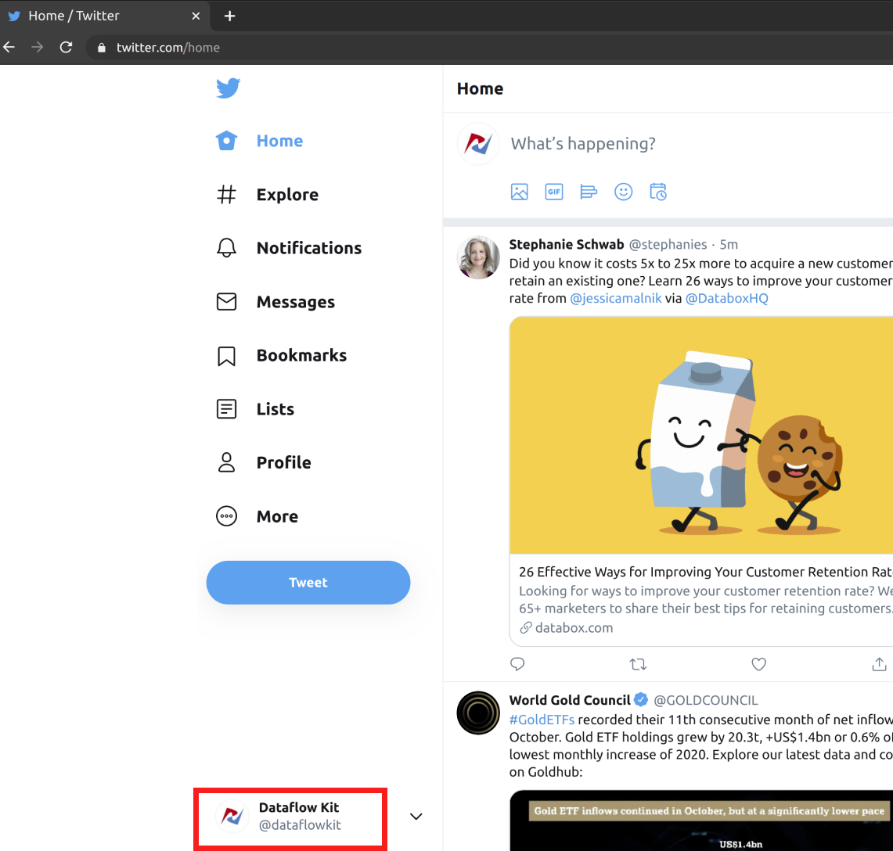Share Stephanie Schwab's tweet
Screen dimensions: 893x851
[x=879, y=664]
